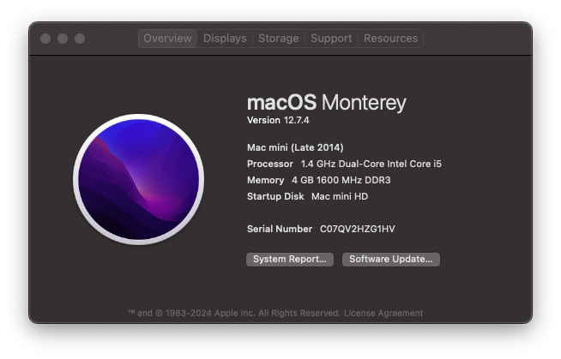Image resolution: width=561 pixels, height=359 pixels.
Task: Open the Support tab
Action: (331, 39)
